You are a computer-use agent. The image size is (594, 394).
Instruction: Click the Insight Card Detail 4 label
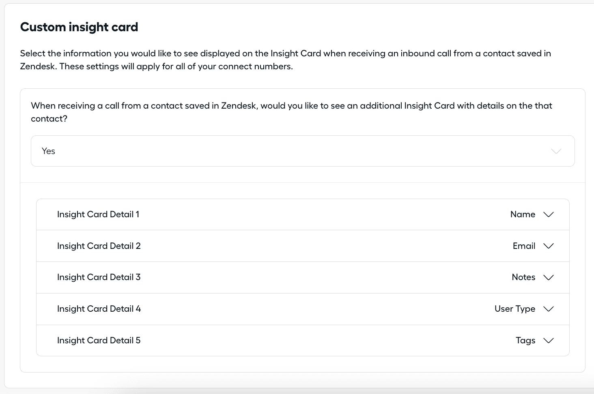click(x=99, y=309)
